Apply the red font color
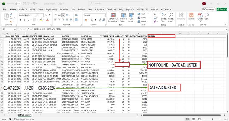Viewport: 229px width, 121px height. pos(47,20)
